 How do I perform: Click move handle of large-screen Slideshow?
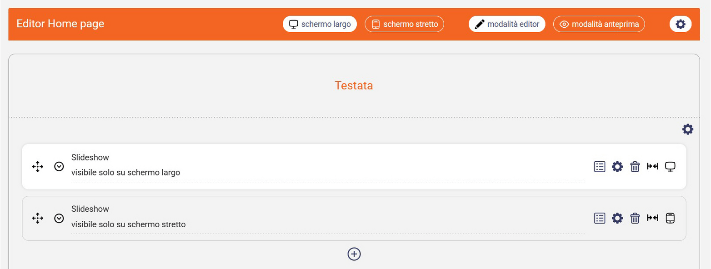point(38,167)
